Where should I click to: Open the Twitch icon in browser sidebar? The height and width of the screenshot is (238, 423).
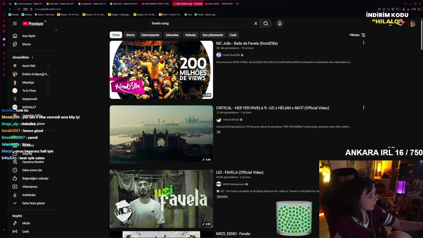click(x=4, y=39)
